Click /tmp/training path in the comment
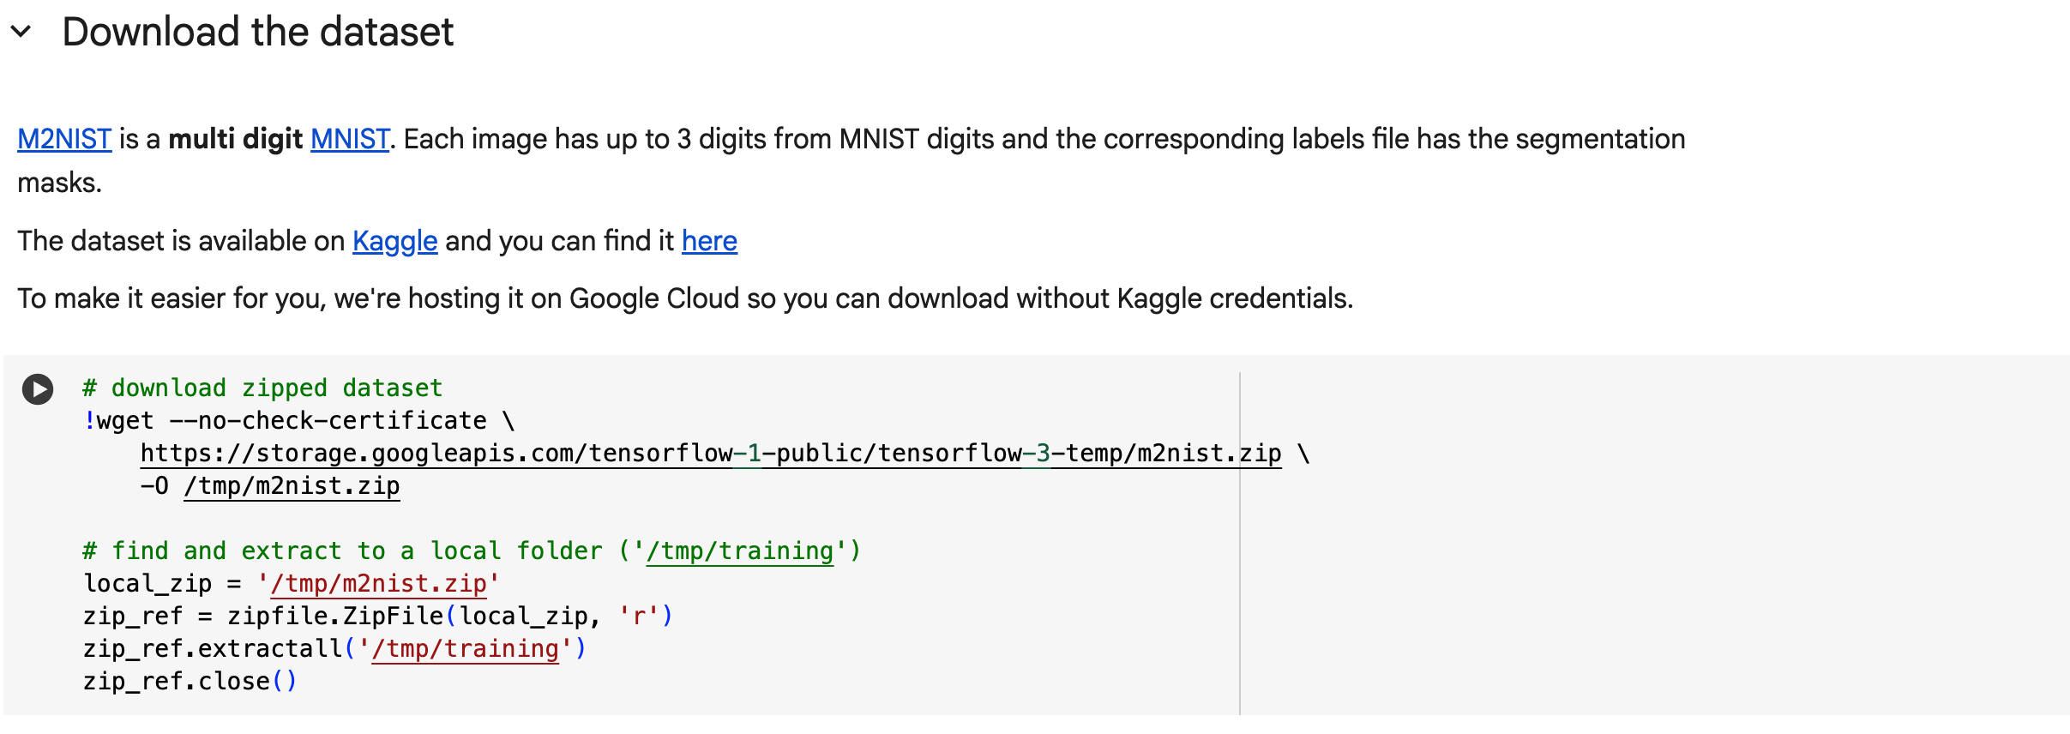The width and height of the screenshot is (2070, 734). pyautogui.click(x=740, y=550)
